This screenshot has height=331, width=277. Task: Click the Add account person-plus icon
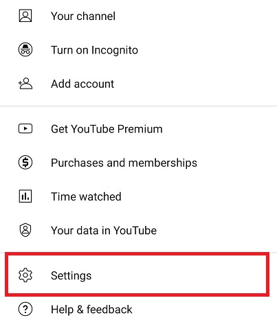(x=25, y=84)
